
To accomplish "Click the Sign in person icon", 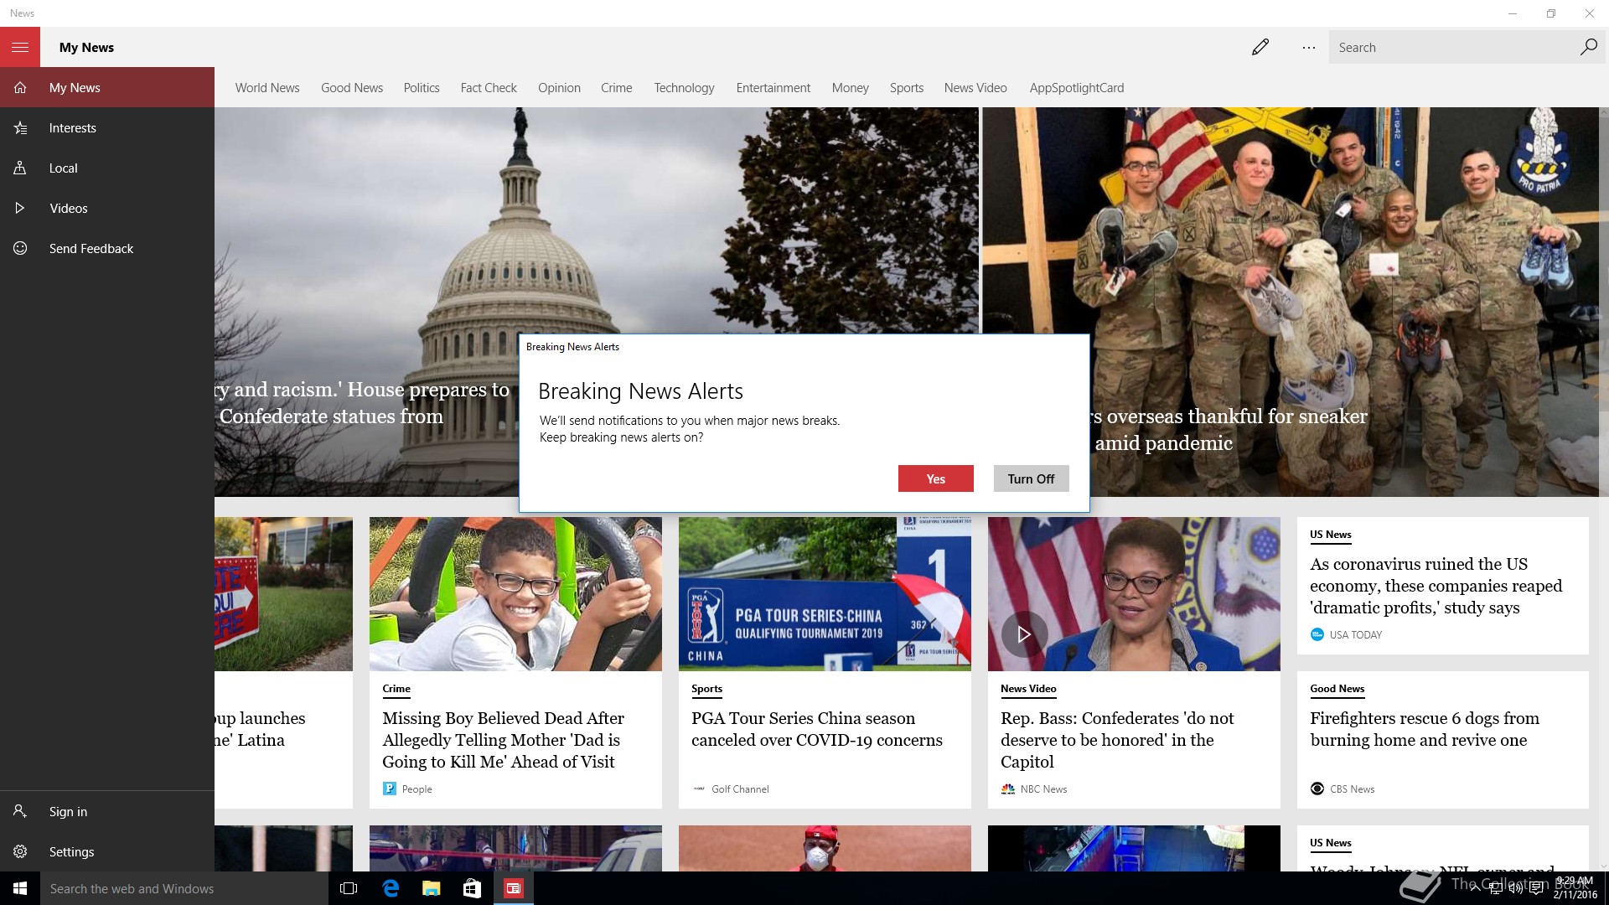I will [x=20, y=811].
